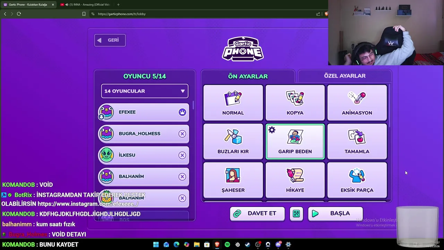Kick the BALHANIM player in the fourth row

(x=182, y=177)
